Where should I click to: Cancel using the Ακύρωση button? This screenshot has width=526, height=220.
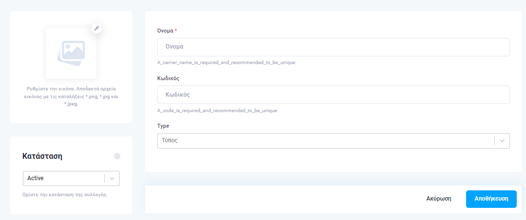point(439,199)
